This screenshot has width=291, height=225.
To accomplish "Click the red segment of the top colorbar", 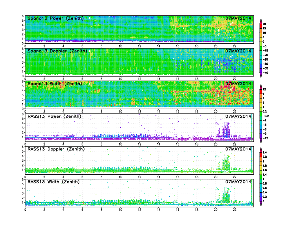I will tap(261, 26).
